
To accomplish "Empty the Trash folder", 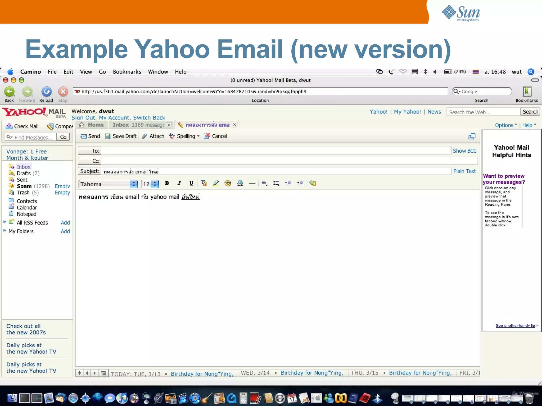I will coord(62,193).
